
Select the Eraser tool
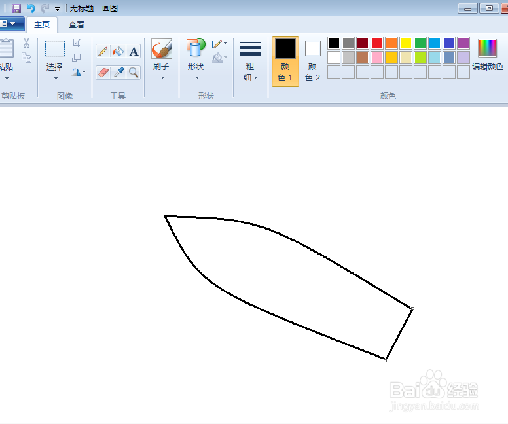click(x=103, y=73)
